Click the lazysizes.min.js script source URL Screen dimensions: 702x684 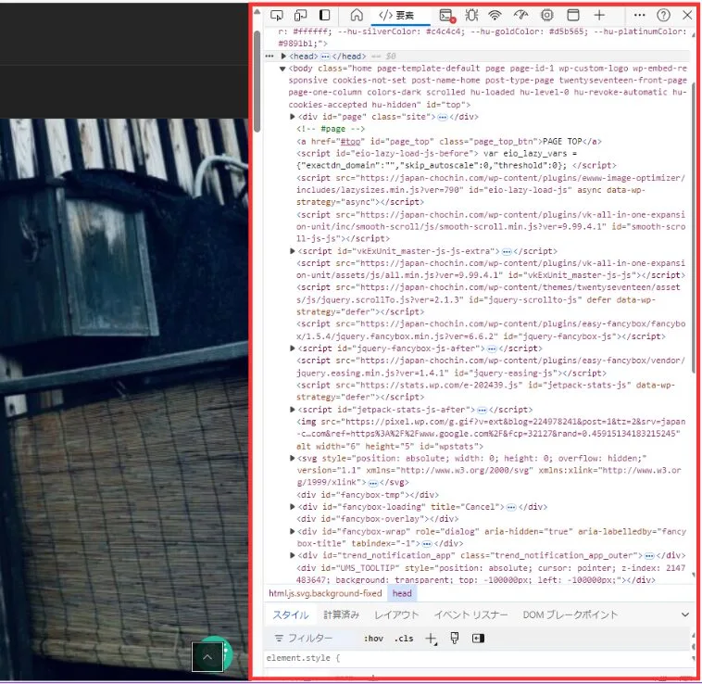[x=490, y=184]
